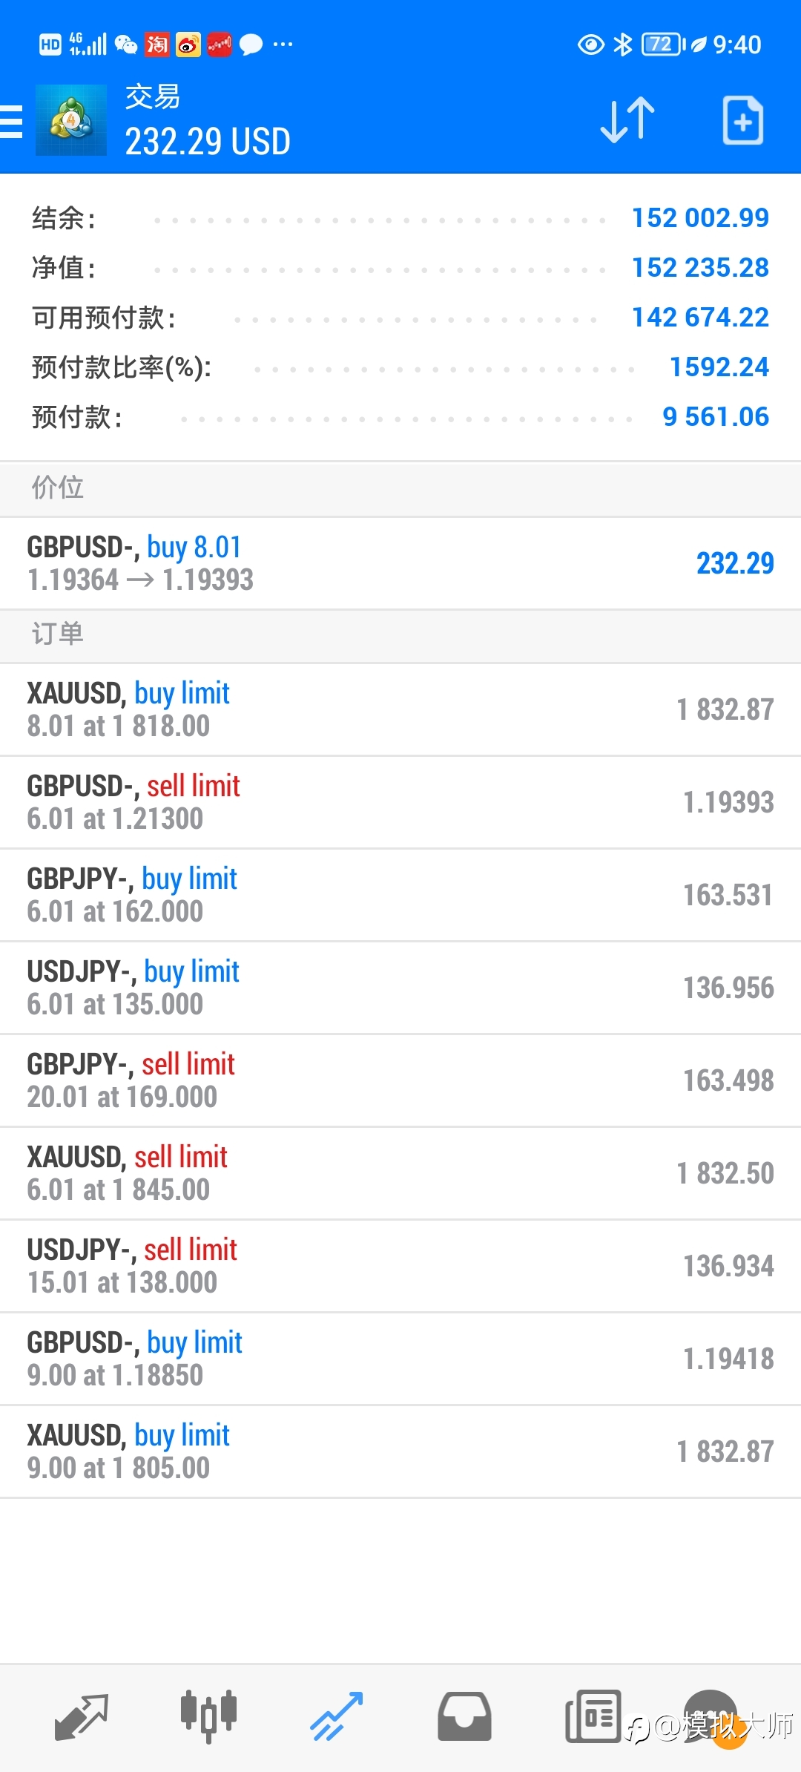Select XAUUSD buy limit at 1818.00
Image resolution: width=801 pixels, height=1772 pixels.
point(400,709)
